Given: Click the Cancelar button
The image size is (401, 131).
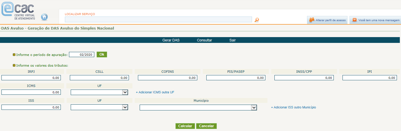Looking at the screenshot, I should coord(206,126).
